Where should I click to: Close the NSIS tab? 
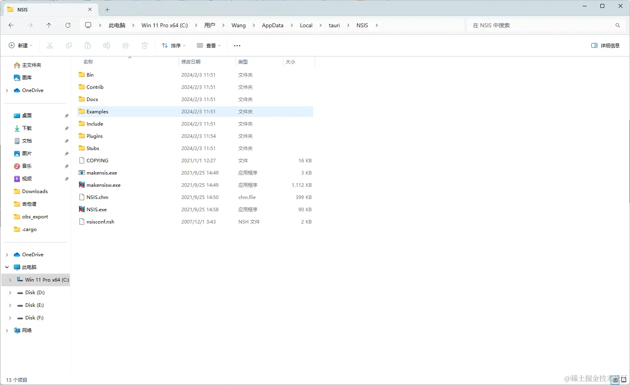[90, 9]
